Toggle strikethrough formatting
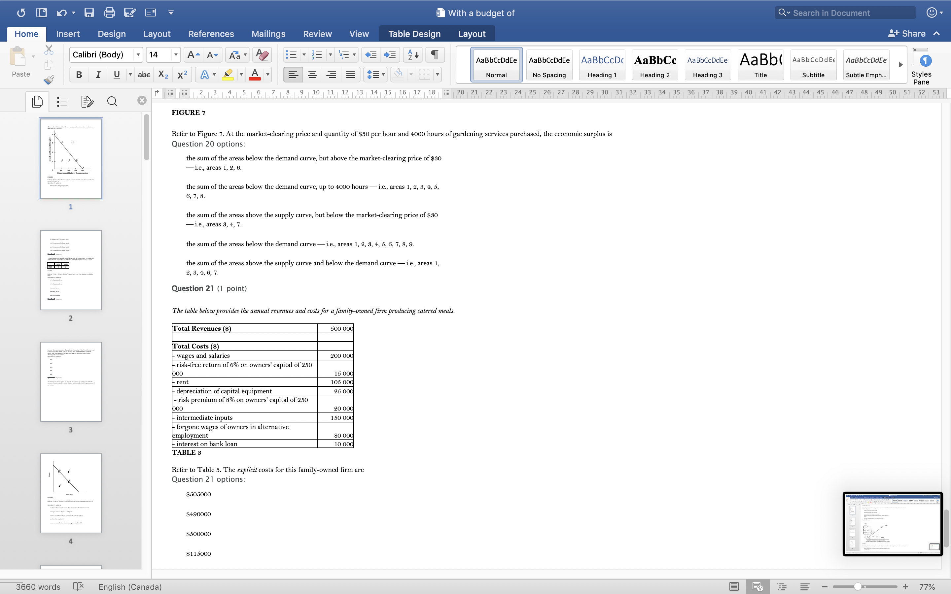Image resolution: width=951 pixels, height=594 pixels. pos(144,75)
